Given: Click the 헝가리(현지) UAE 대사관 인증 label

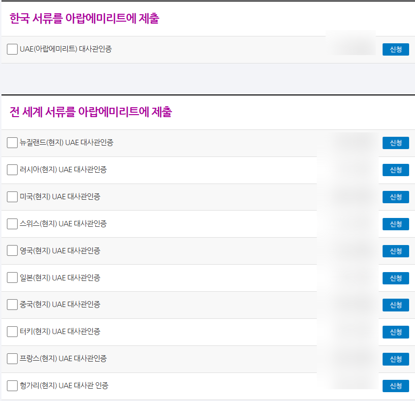Looking at the screenshot, I should tap(64, 386).
